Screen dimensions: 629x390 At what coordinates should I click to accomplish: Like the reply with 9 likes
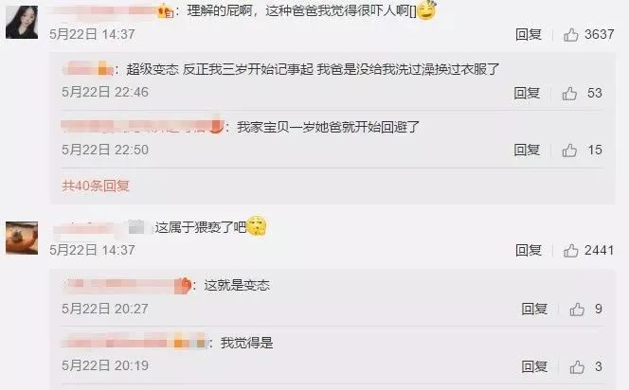(577, 309)
